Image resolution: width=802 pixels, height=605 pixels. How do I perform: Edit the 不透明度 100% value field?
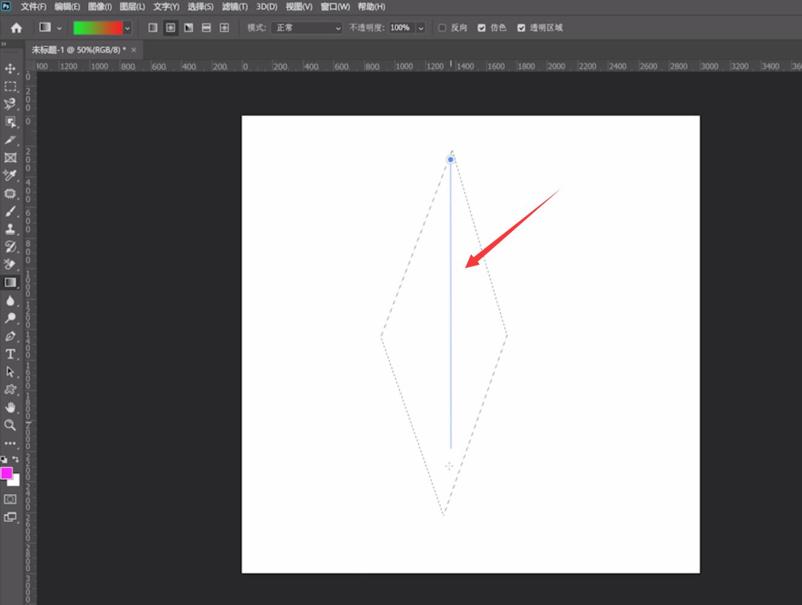point(400,28)
